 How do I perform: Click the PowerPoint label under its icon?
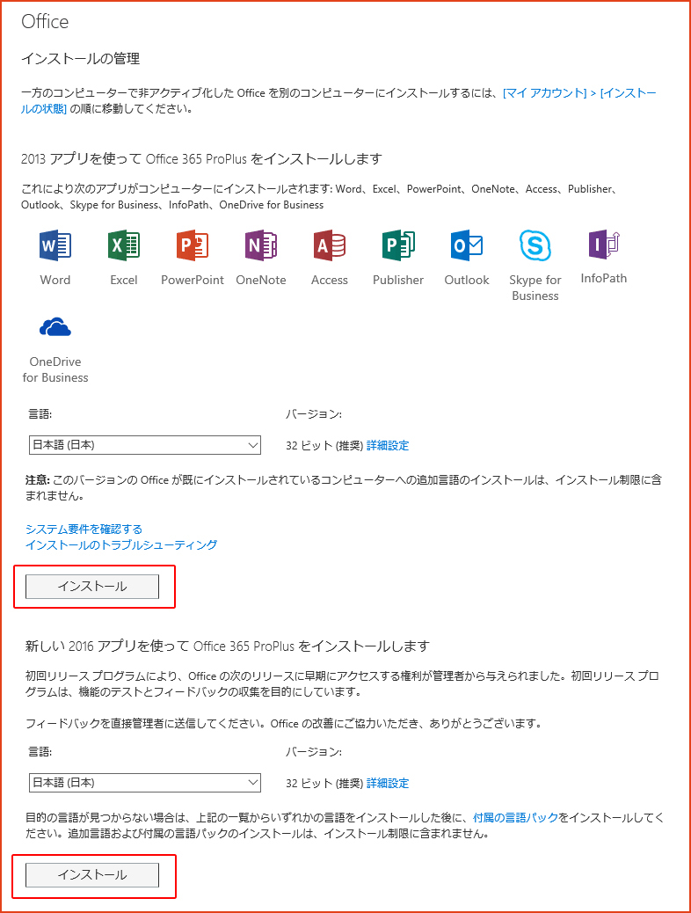click(x=193, y=280)
